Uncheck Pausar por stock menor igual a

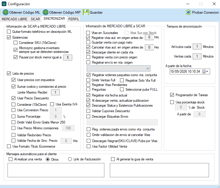(x=15, y=57)
